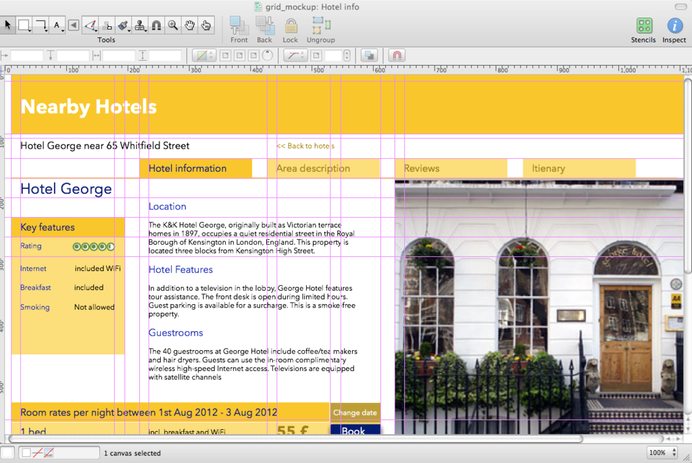Click the Hotel Features heading
This screenshot has width=692, height=463.
point(180,270)
